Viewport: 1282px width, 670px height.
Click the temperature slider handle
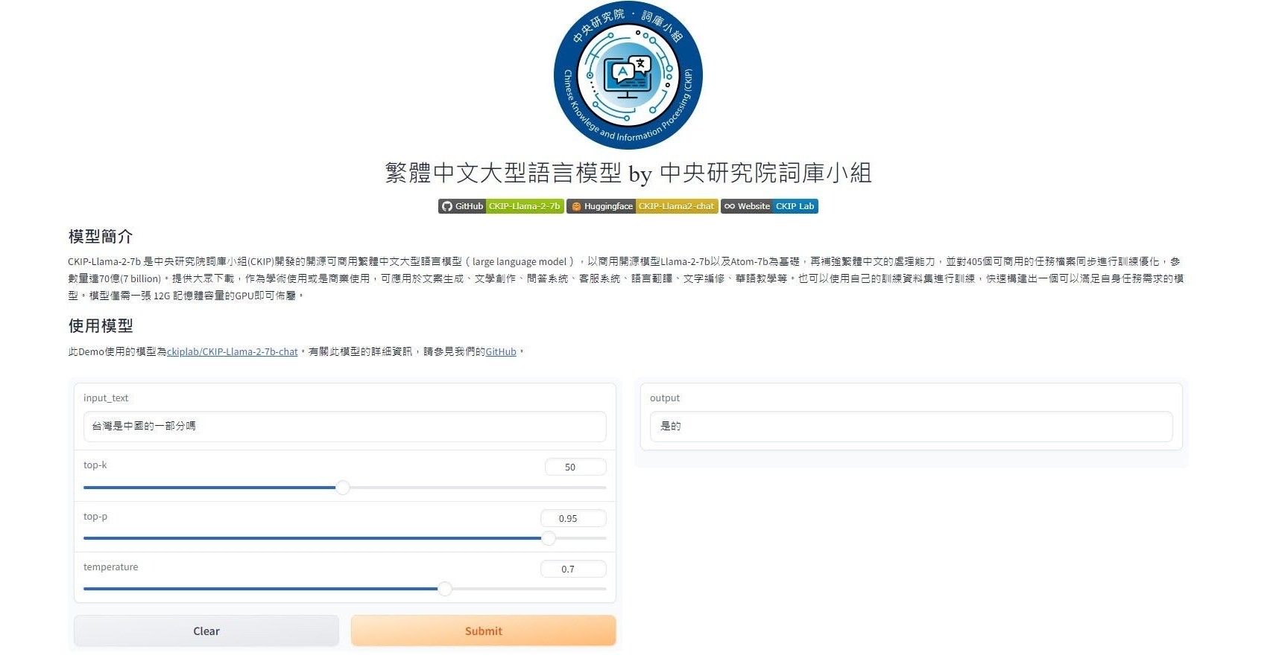[x=445, y=589]
